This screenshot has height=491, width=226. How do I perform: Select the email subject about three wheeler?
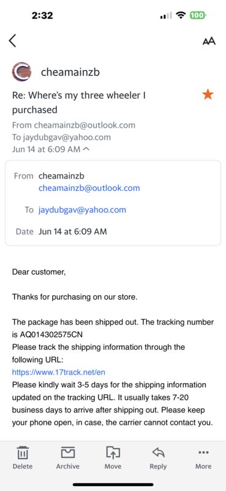79,102
